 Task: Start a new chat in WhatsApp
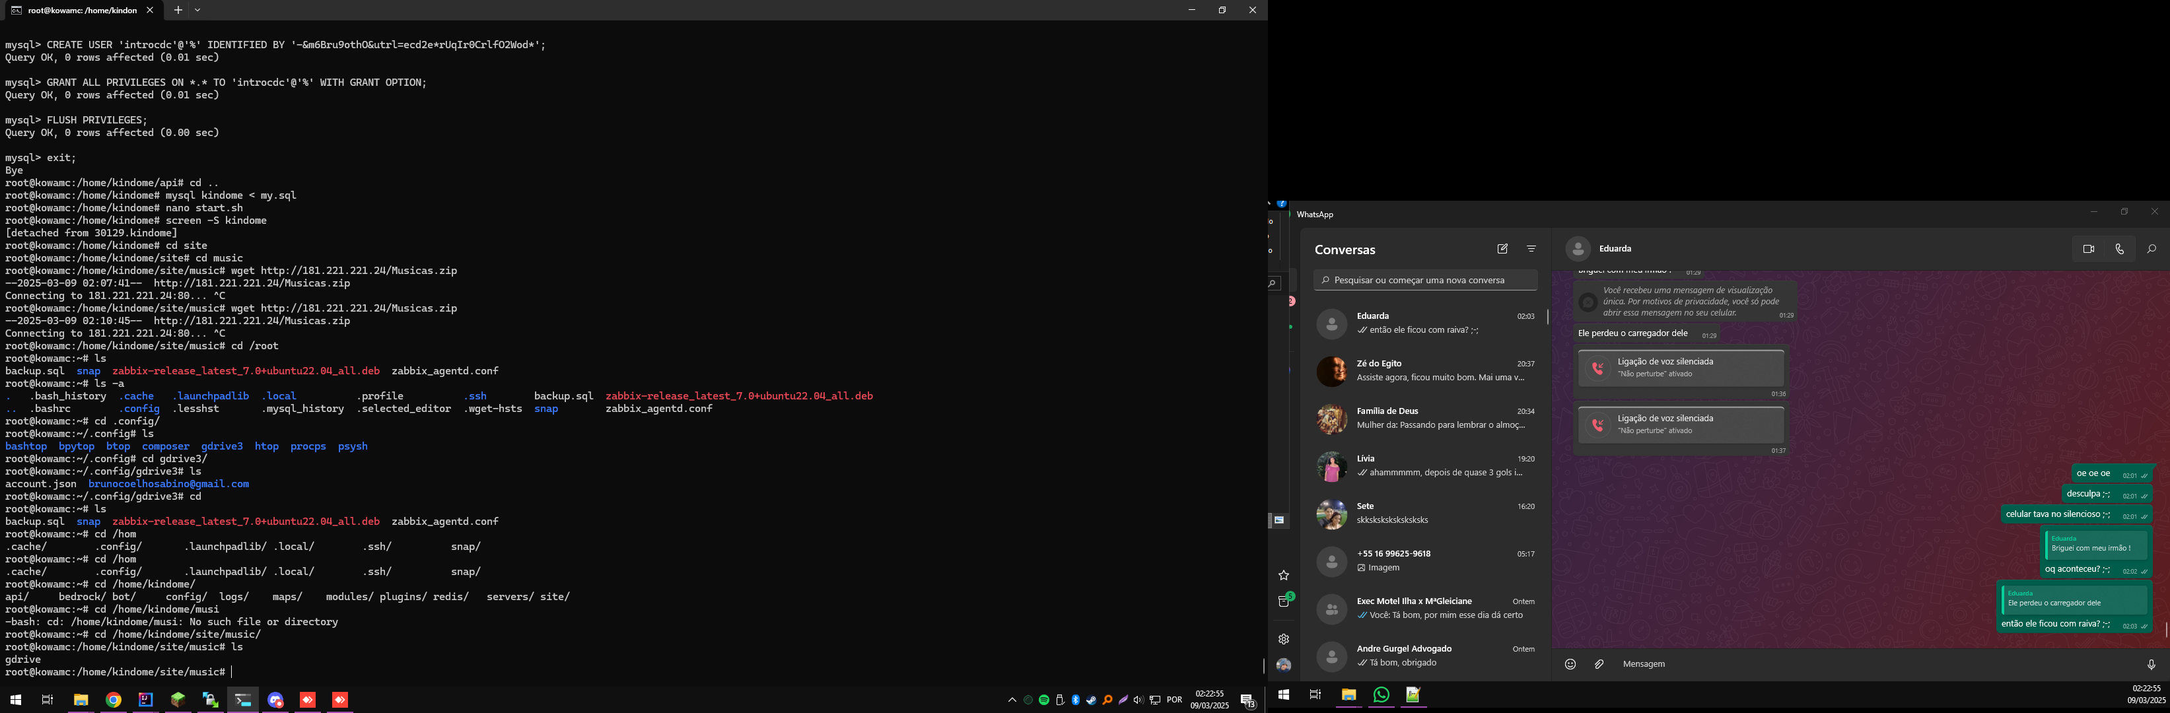[x=1502, y=249]
